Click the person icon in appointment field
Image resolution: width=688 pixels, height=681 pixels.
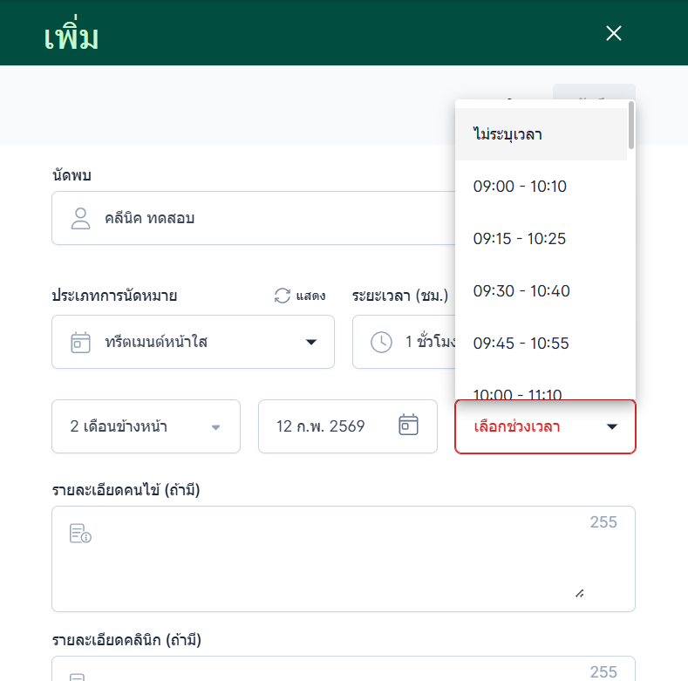[81, 218]
